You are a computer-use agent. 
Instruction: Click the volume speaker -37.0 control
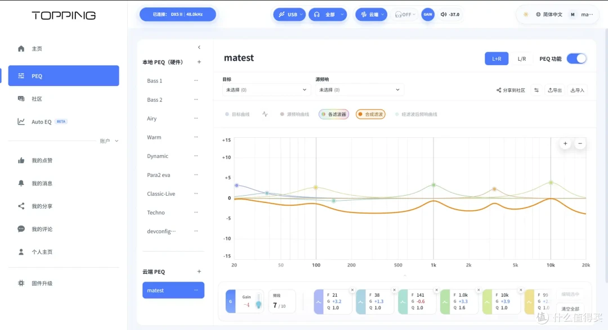(x=450, y=14)
